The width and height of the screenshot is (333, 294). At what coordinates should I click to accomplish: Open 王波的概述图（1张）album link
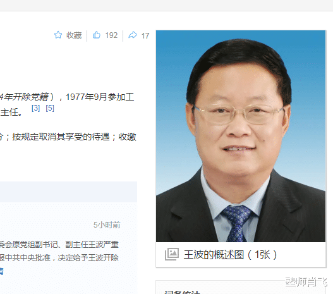231,255
